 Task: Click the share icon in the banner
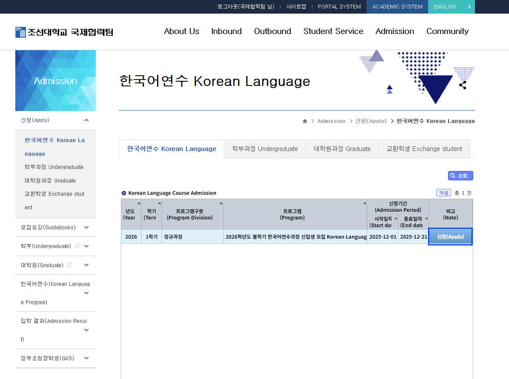tap(463, 85)
